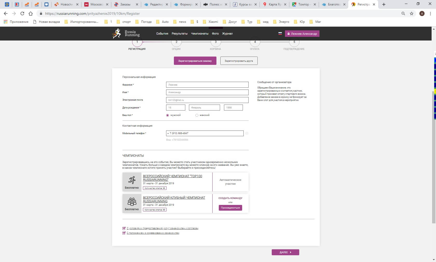Open the Результаты menu item
Viewport: 436px width, 262px height.
(x=180, y=33)
